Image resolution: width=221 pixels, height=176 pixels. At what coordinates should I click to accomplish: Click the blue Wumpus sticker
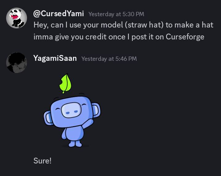click(x=72, y=110)
